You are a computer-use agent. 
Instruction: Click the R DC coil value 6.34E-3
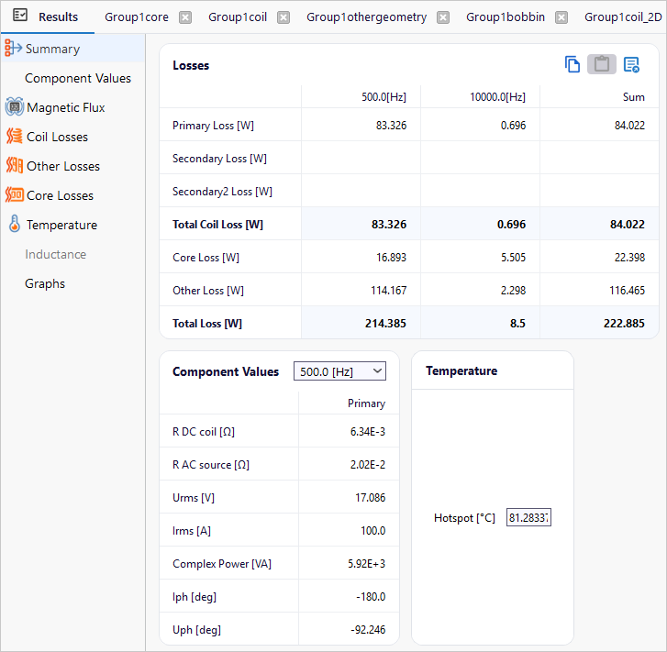point(368,432)
